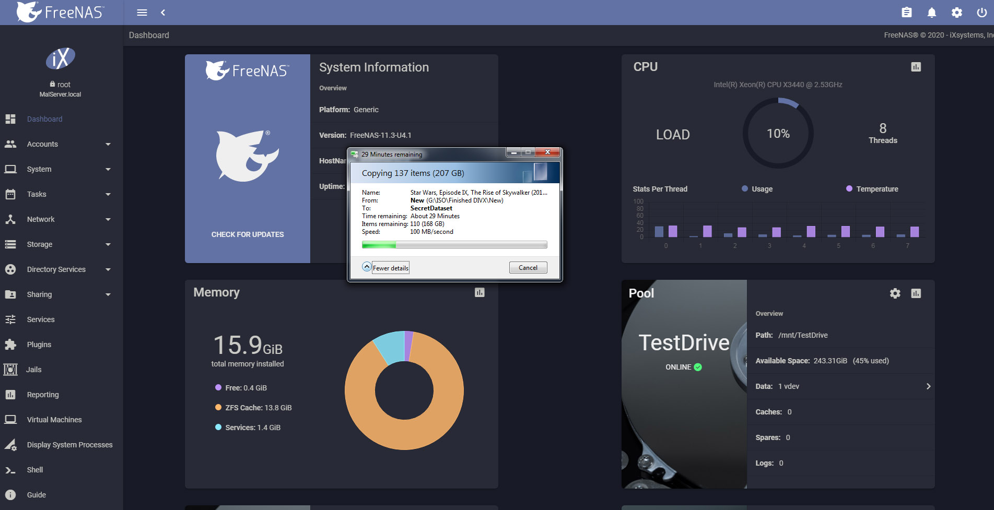Open Memory reports chart icon

tap(480, 292)
